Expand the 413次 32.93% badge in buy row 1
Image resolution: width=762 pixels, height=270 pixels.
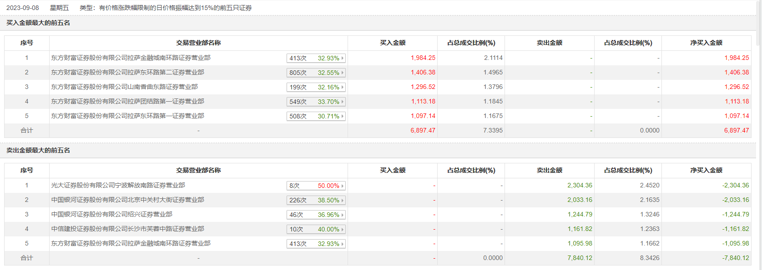316,58
